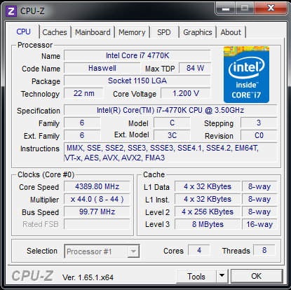The image size is (291, 290).
Task: Click the Family value 6
Action: (82, 123)
